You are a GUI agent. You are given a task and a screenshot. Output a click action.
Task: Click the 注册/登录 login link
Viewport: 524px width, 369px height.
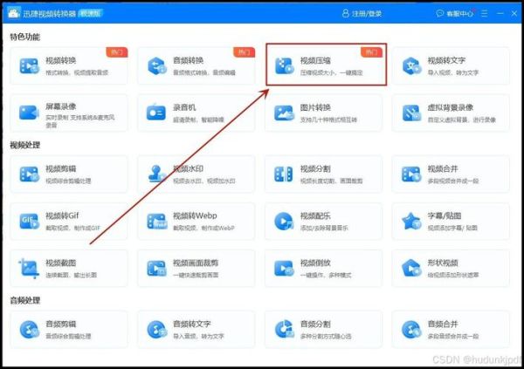[x=362, y=13]
